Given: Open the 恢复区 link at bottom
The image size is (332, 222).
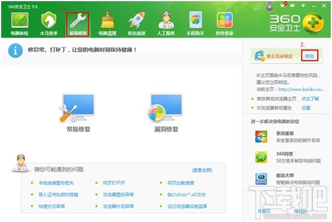Looking at the screenshot, I should click(264, 211).
